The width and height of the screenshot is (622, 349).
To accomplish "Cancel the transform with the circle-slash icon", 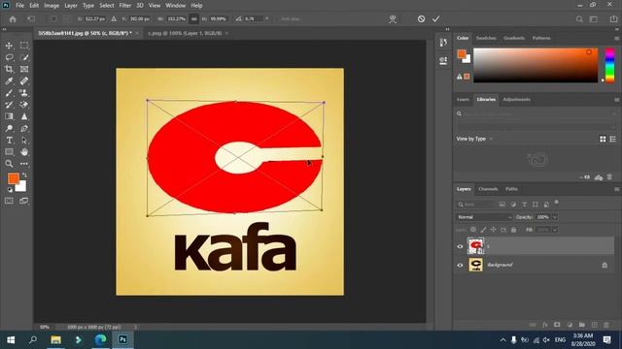I will point(421,18).
